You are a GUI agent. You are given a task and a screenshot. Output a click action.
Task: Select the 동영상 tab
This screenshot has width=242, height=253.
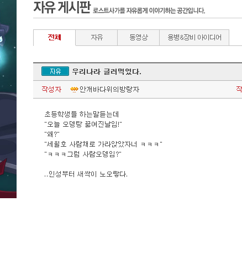click(x=139, y=38)
